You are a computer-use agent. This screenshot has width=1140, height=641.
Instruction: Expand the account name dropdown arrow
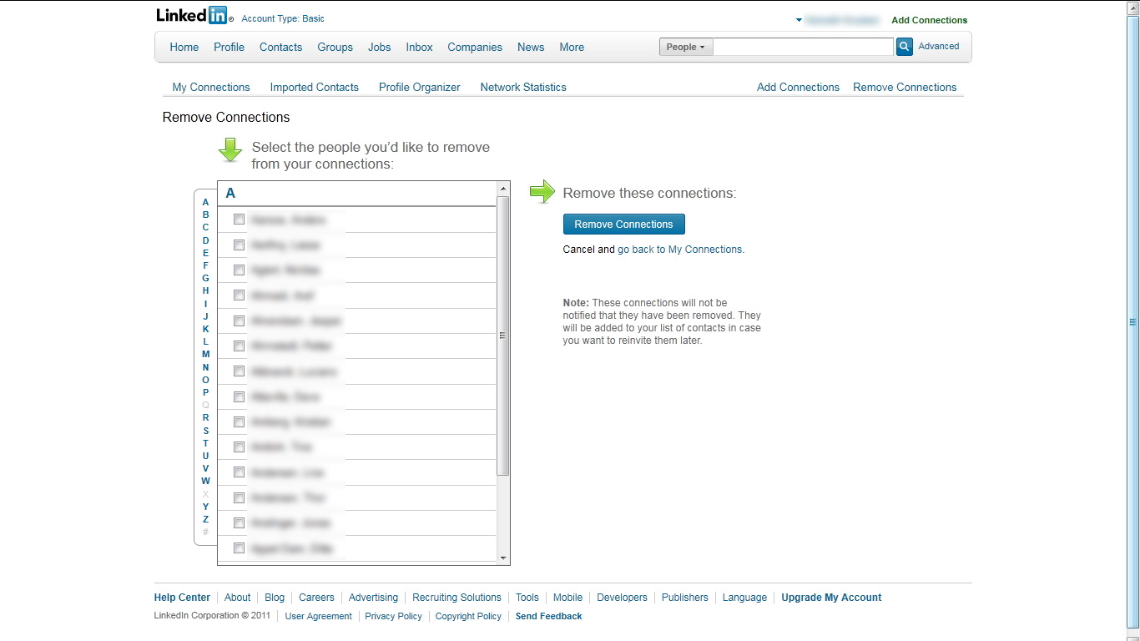point(799,20)
